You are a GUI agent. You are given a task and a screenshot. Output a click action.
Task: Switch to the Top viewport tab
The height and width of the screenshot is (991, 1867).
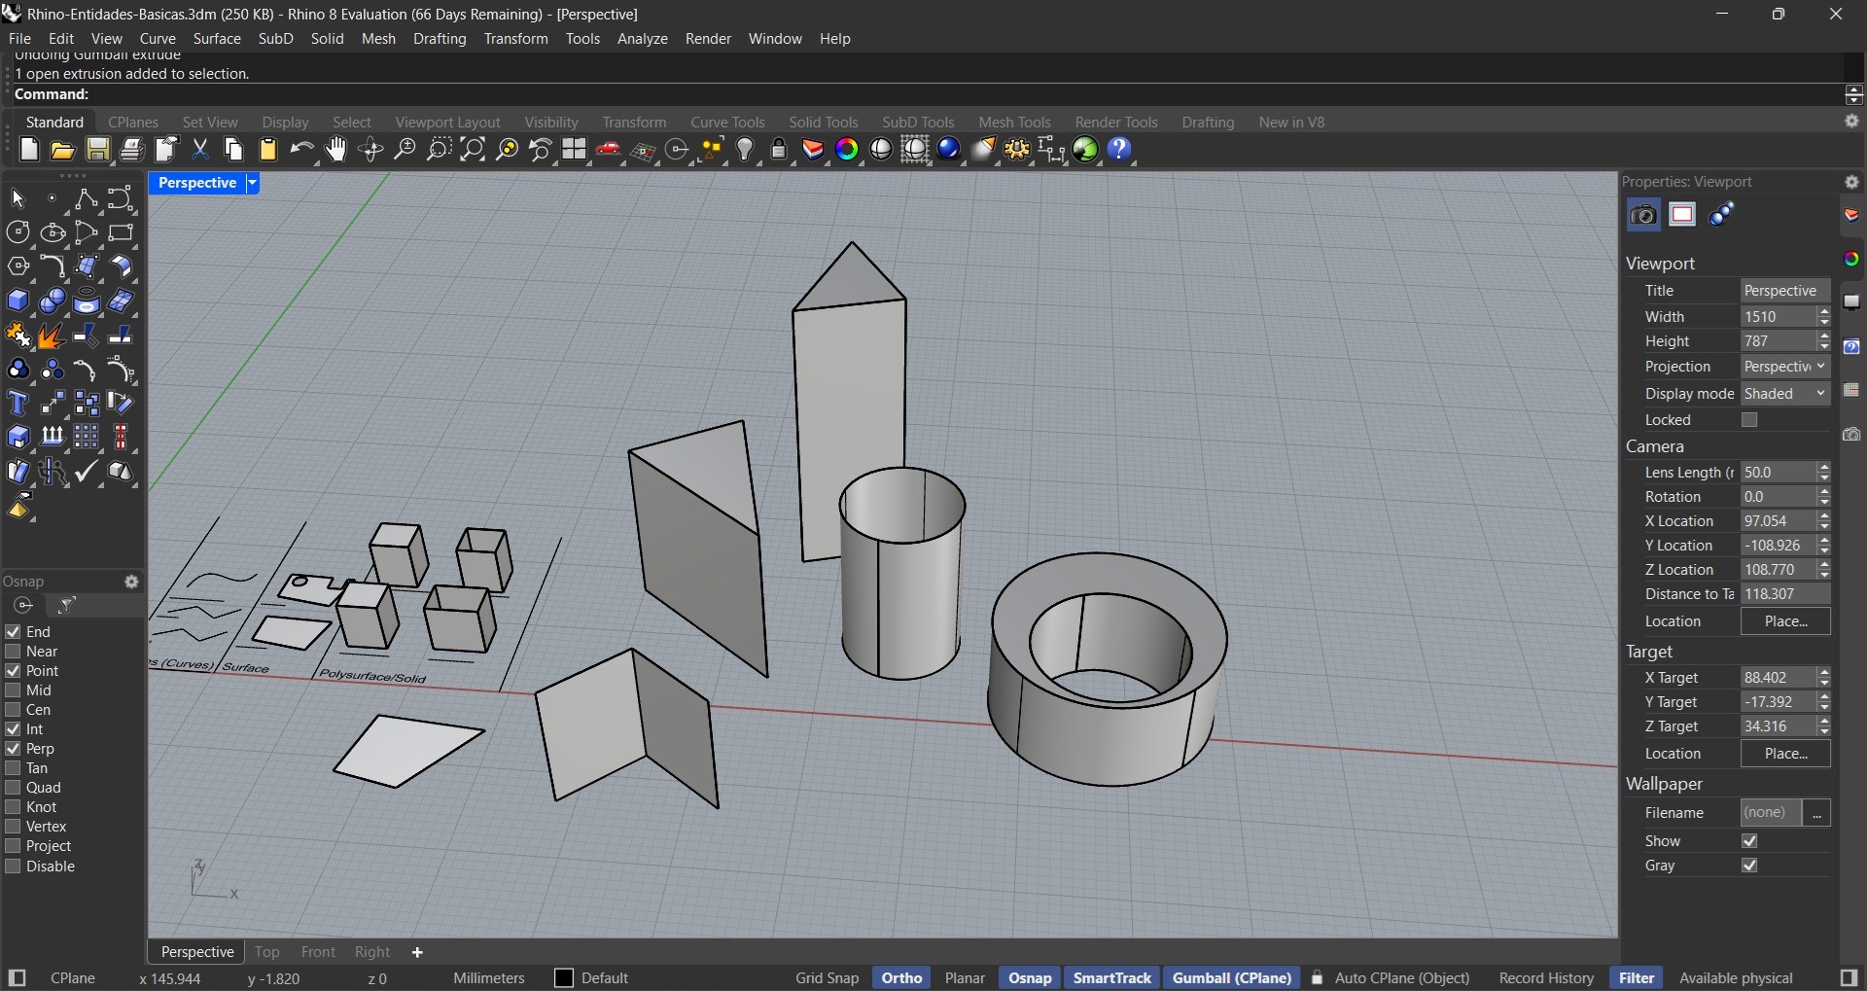point(267,951)
